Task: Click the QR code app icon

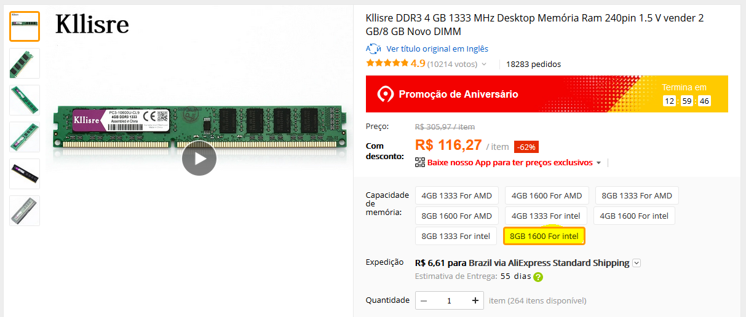Action: click(420, 163)
